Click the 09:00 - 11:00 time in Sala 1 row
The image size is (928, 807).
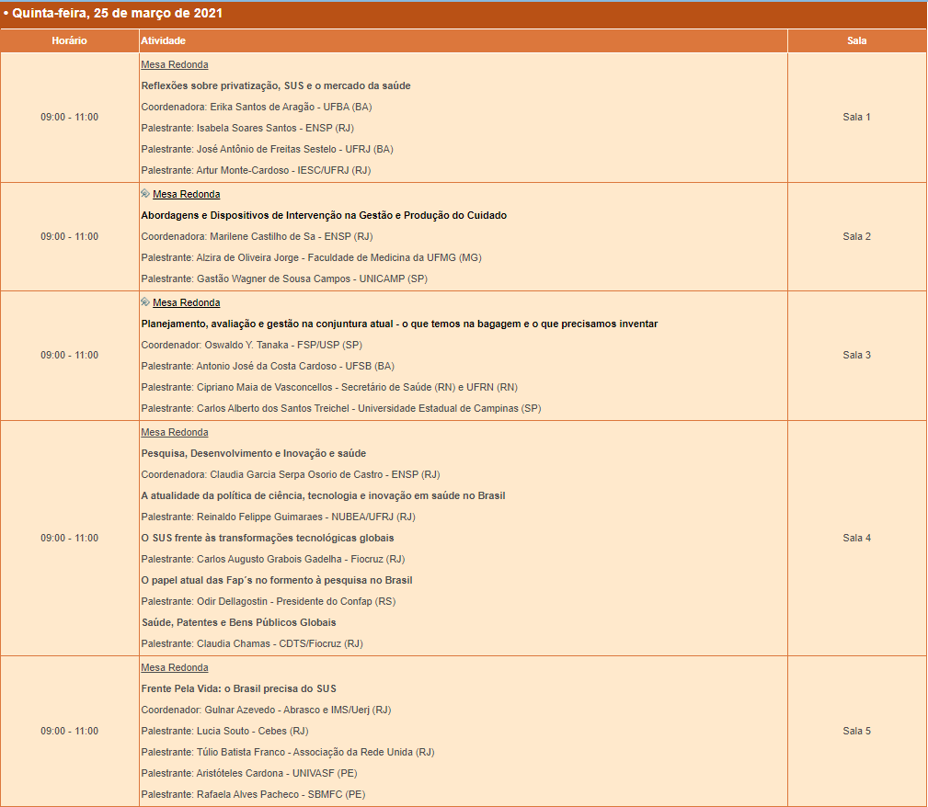tap(69, 117)
